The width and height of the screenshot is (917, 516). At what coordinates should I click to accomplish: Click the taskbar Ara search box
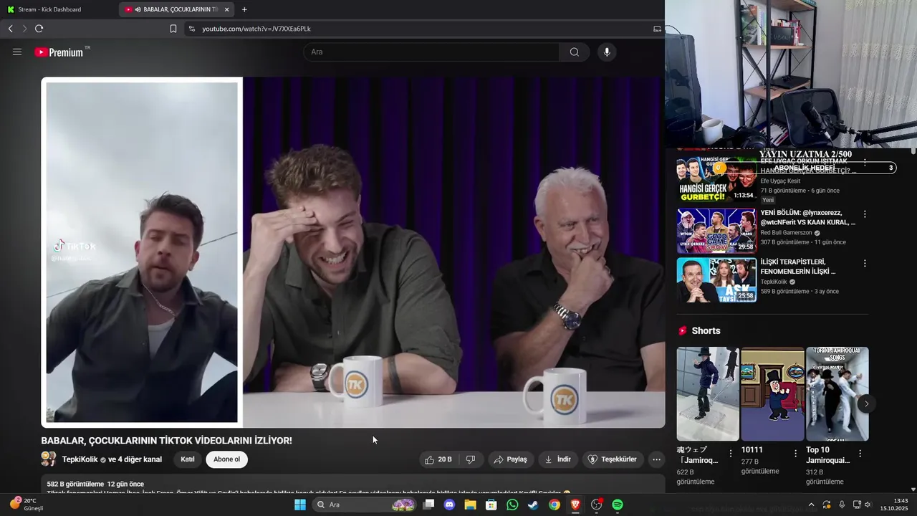click(365, 505)
